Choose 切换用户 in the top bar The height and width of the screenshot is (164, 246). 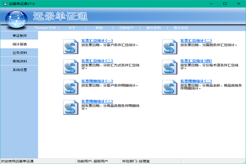pos(126,28)
